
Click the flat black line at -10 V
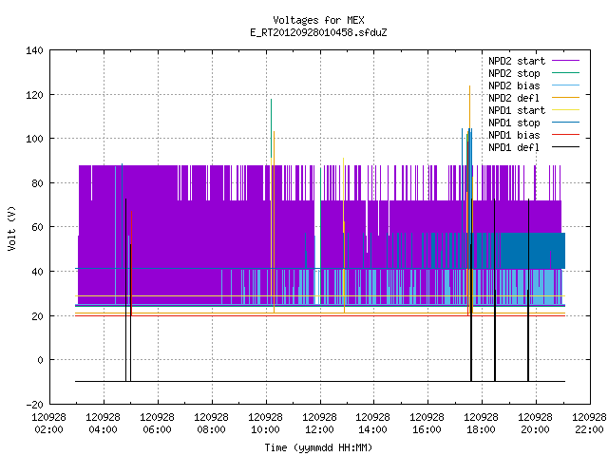click(x=320, y=381)
